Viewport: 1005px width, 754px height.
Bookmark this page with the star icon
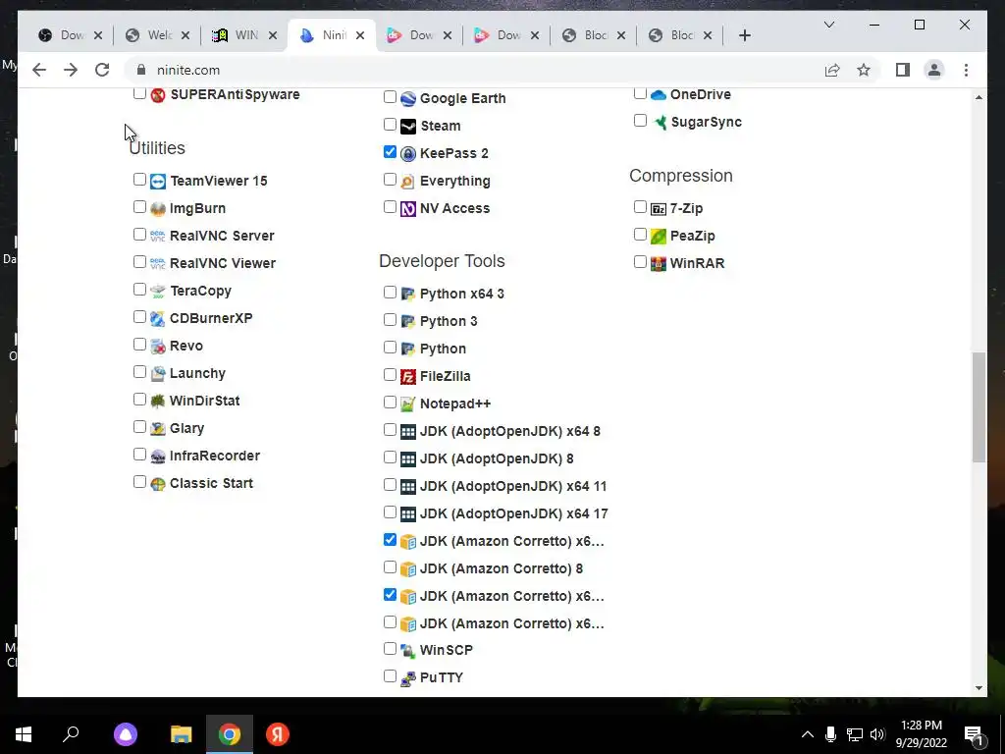click(x=864, y=70)
